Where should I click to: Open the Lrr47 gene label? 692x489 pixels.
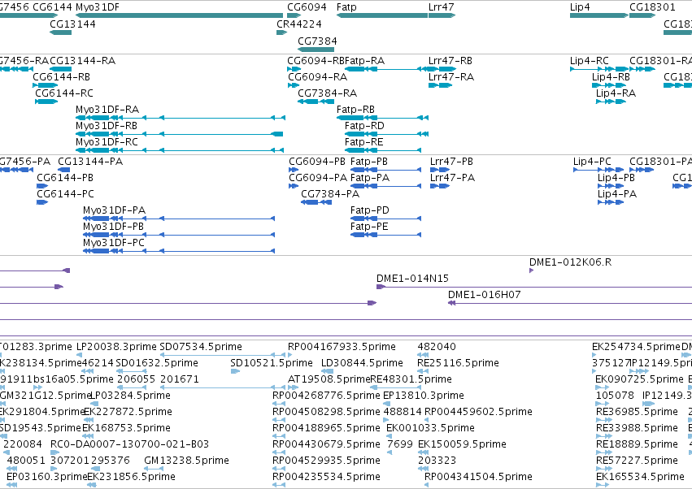(x=441, y=7)
